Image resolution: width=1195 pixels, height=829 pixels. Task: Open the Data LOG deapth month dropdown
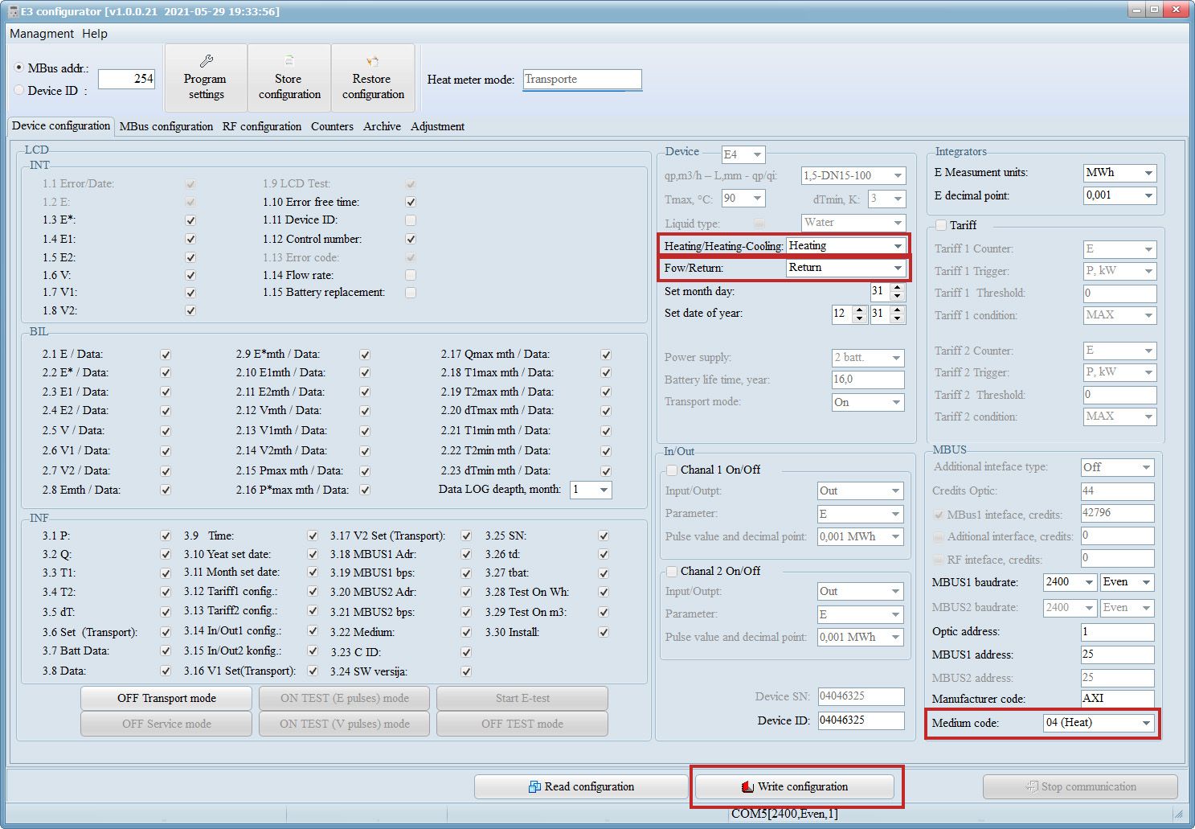tap(604, 490)
